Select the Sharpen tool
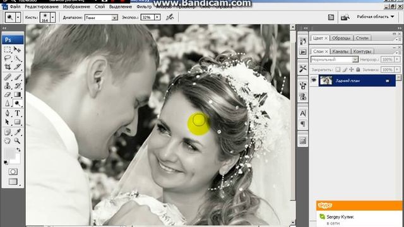Screen dimensions: 404x227 pyautogui.click(x=8, y=103)
